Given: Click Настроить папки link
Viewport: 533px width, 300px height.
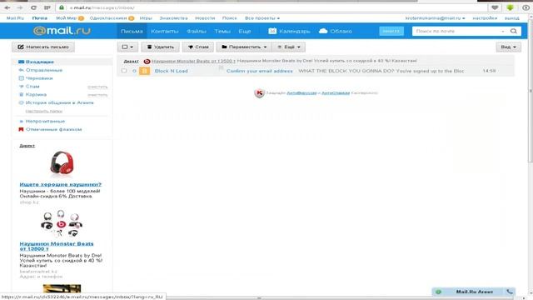Looking at the screenshot, I should [x=44, y=111].
